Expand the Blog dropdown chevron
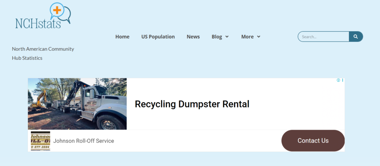This screenshot has height=166, width=380. click(227, 37)
